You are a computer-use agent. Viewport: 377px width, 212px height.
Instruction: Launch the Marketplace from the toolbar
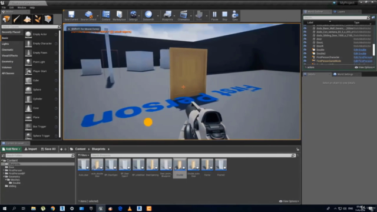point(119,16)
